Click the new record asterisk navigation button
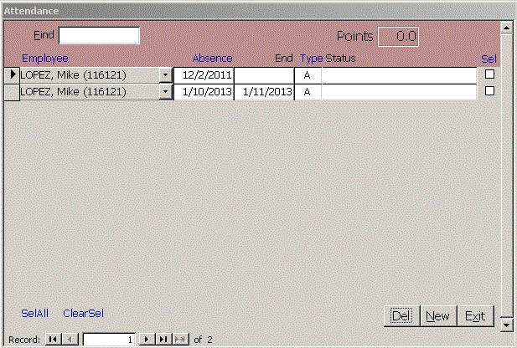This screenshot has width=517, height=348. (x=181, y=340)
